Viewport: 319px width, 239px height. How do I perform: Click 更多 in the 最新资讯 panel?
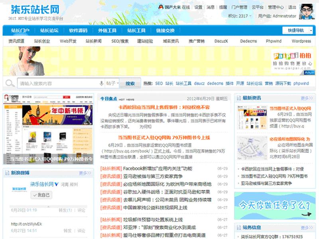(x=307, y=98)
